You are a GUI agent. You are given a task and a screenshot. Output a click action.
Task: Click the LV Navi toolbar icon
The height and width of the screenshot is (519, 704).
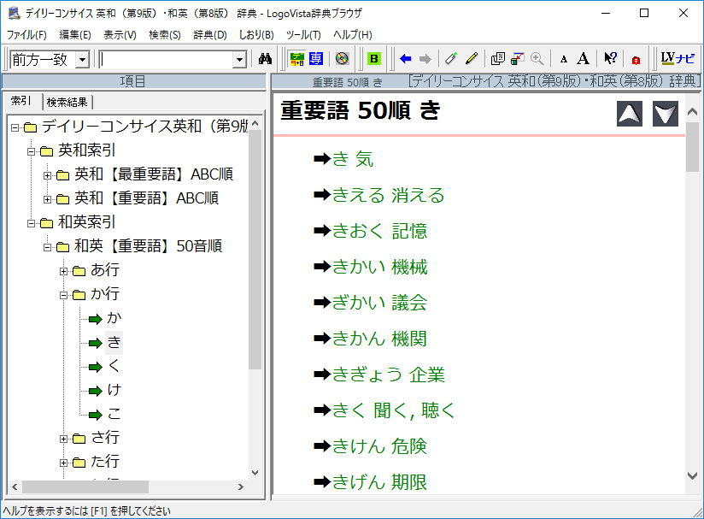[x=678, y=59]
